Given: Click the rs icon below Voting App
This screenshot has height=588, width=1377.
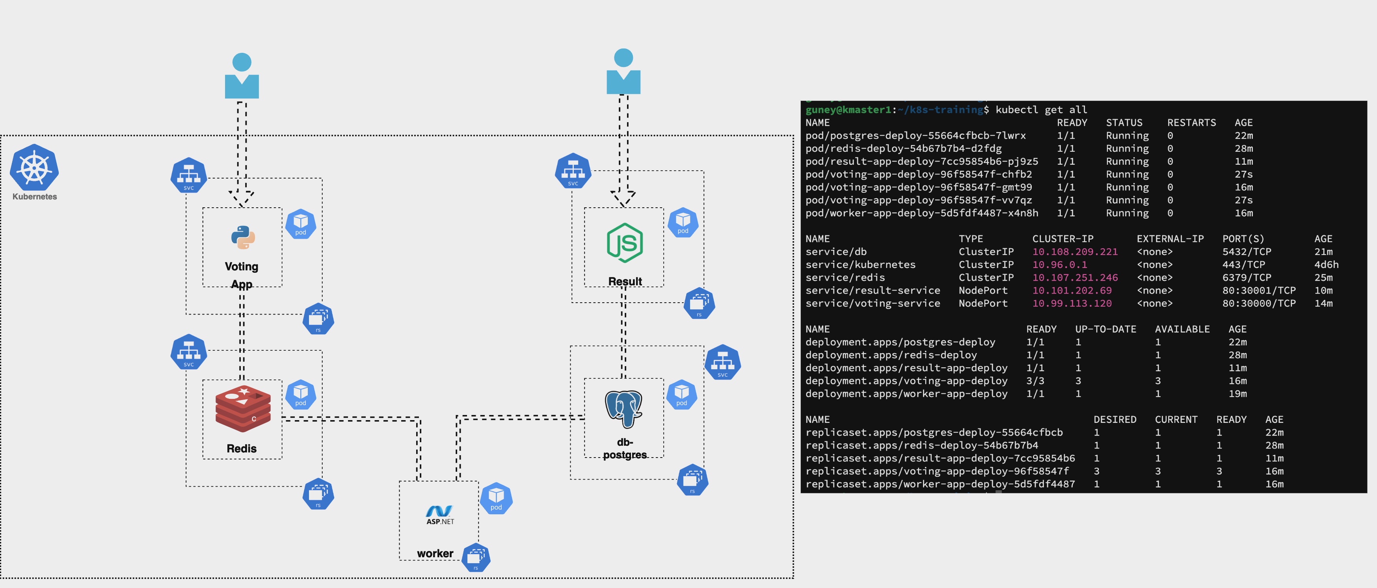Looking at the screenshot, I should coord(318,319).
